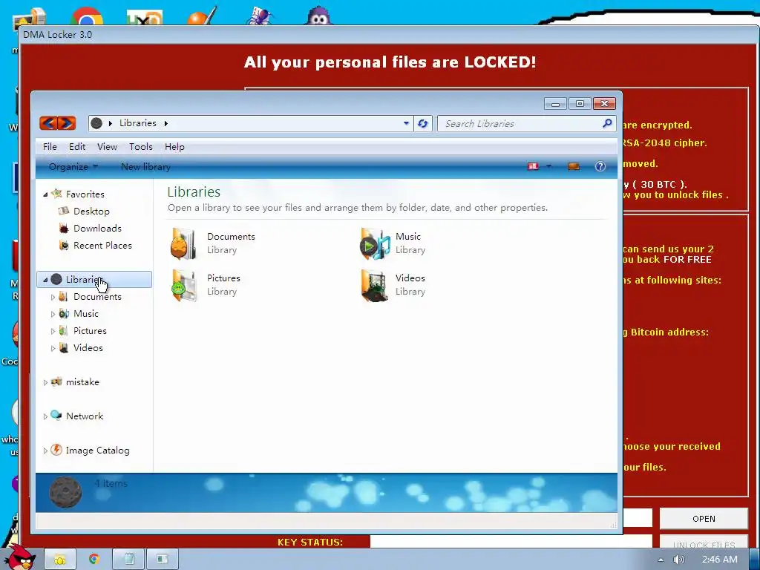Select Pictures in navigation tree
760x570 pixels.
(x=90, y=330)
